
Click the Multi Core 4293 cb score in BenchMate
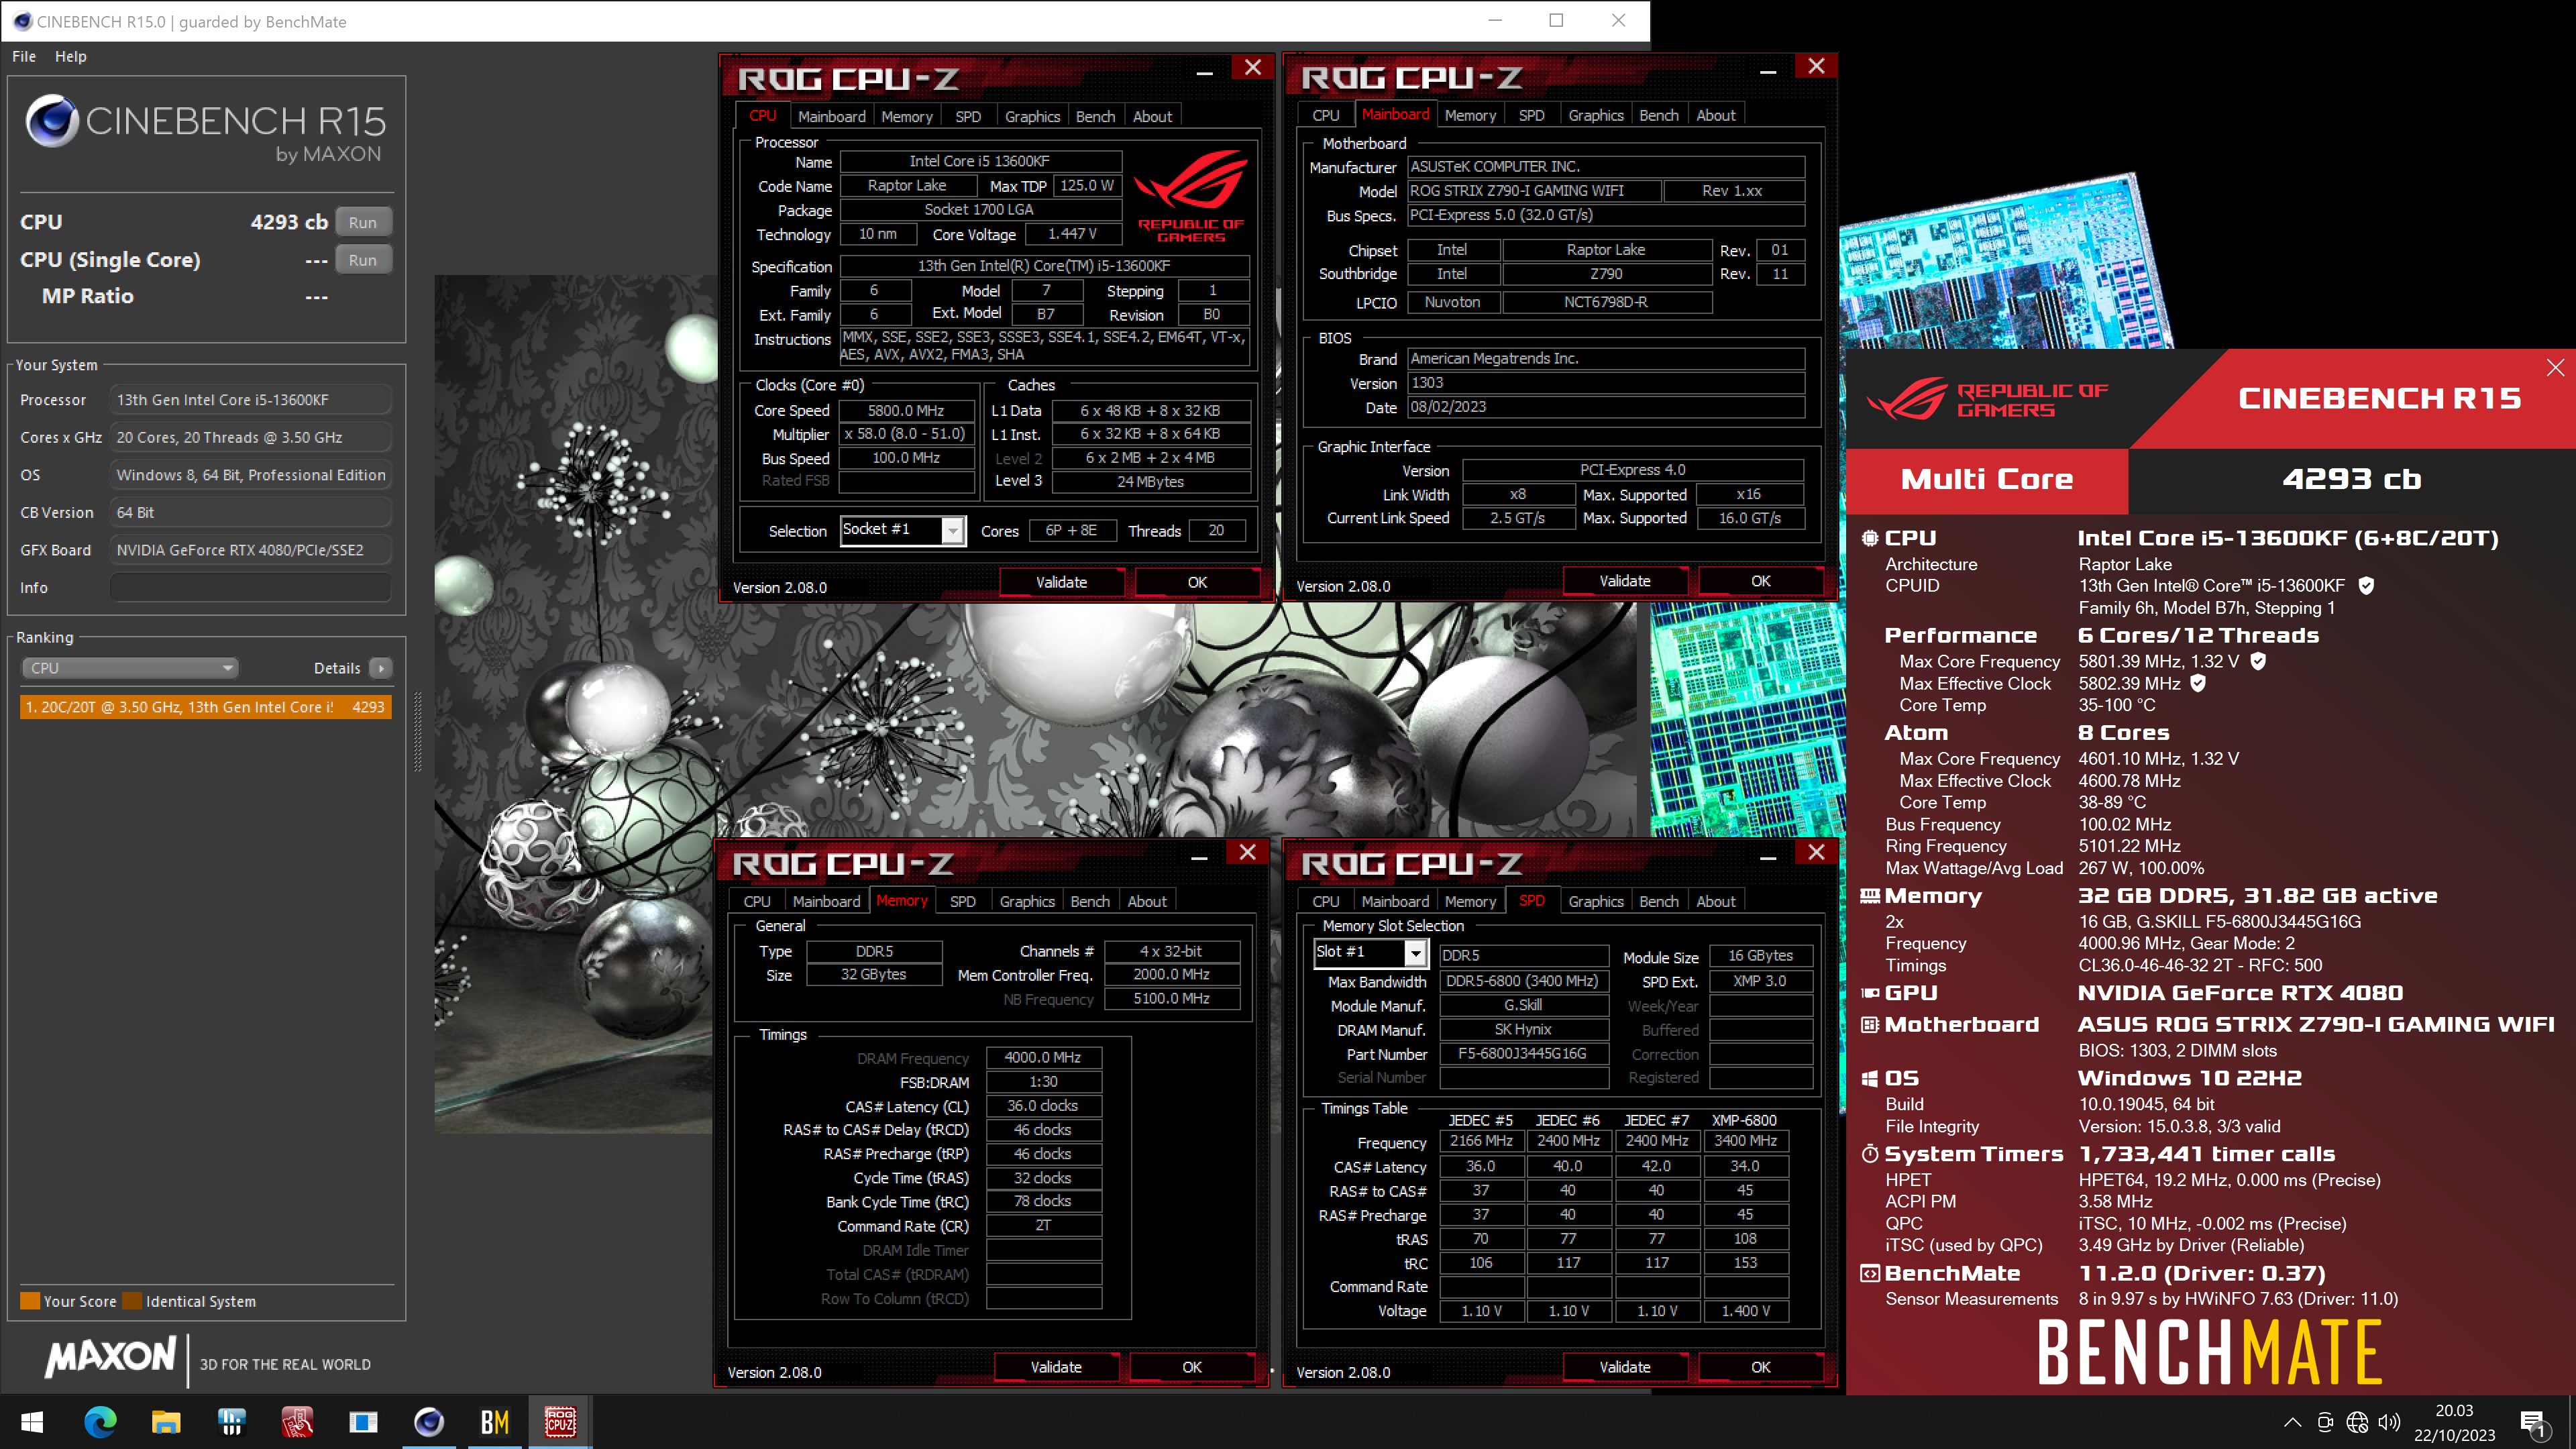point(2351,479)
